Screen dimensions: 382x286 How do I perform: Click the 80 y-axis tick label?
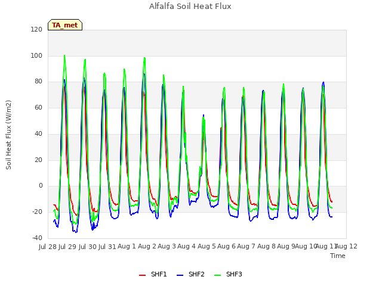coord(38,82)
